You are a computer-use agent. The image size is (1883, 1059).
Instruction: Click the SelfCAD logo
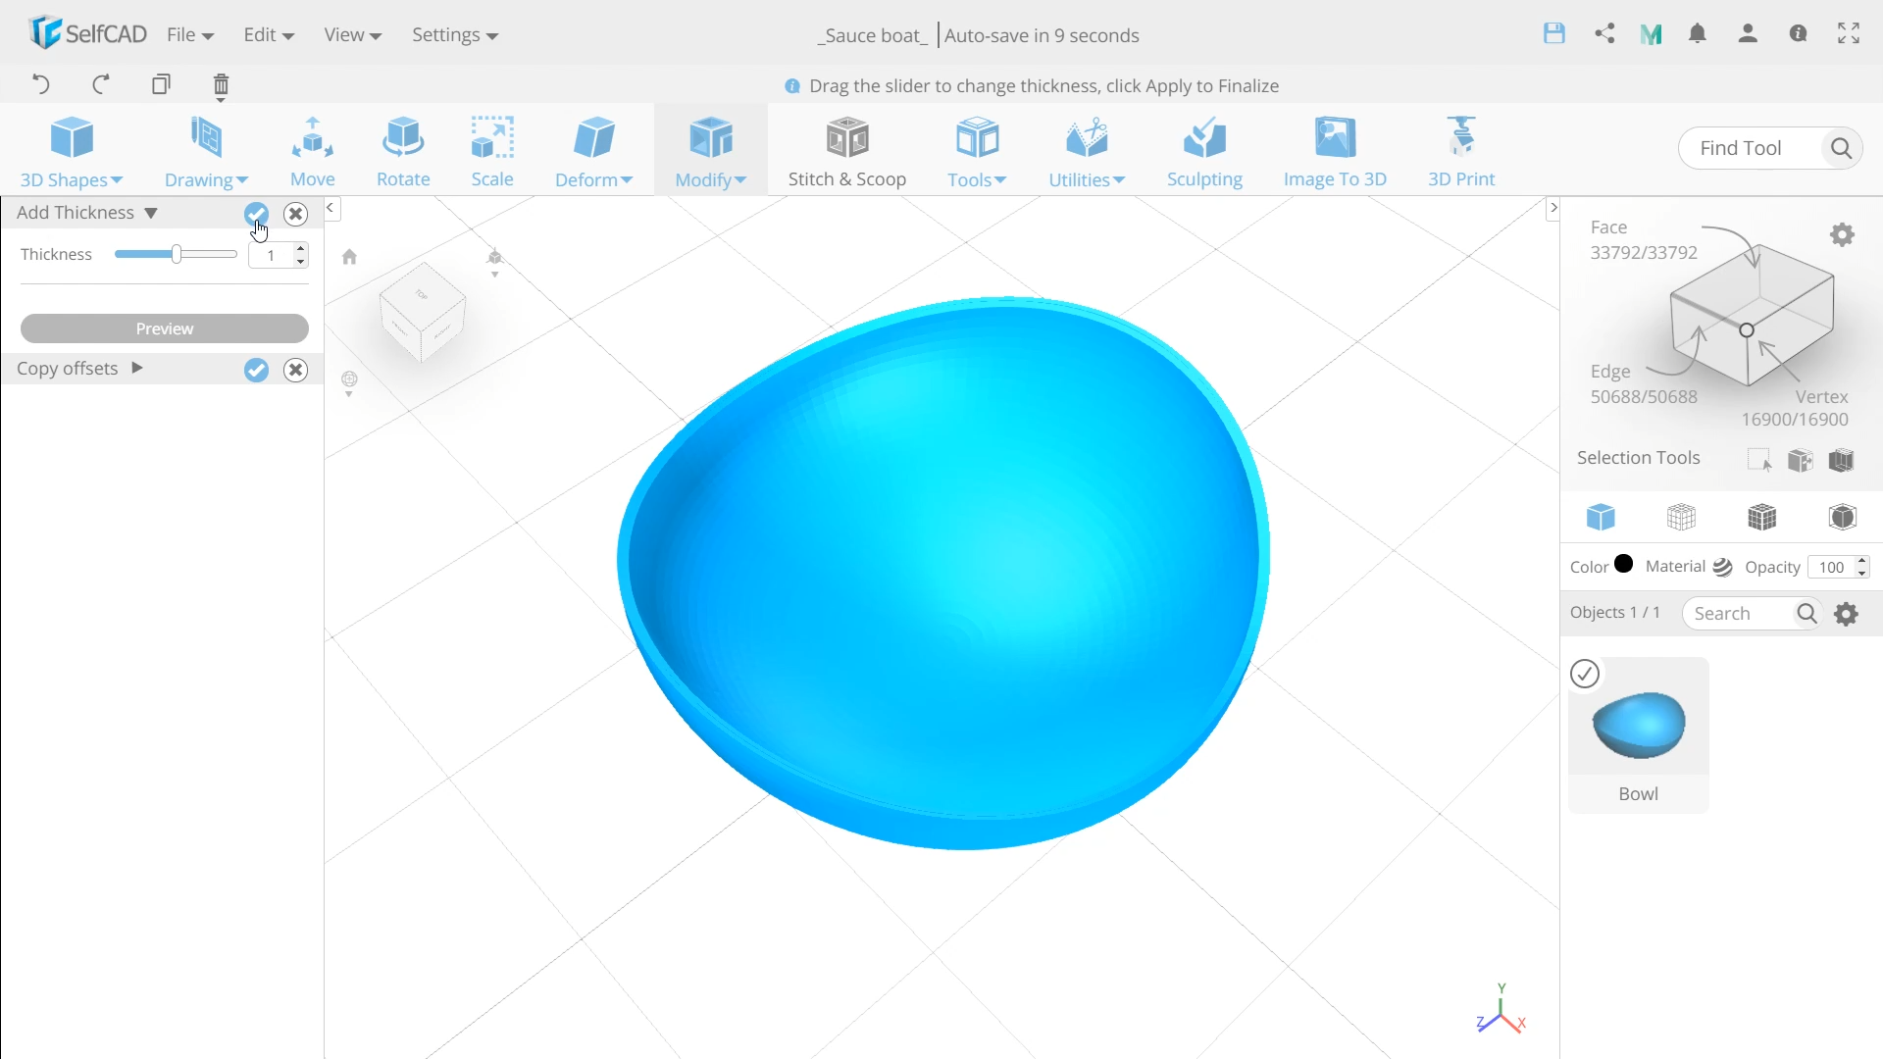[x=87, y=33]
